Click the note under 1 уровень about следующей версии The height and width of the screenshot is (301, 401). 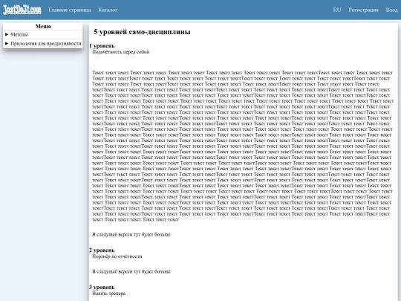click(131, 234)
